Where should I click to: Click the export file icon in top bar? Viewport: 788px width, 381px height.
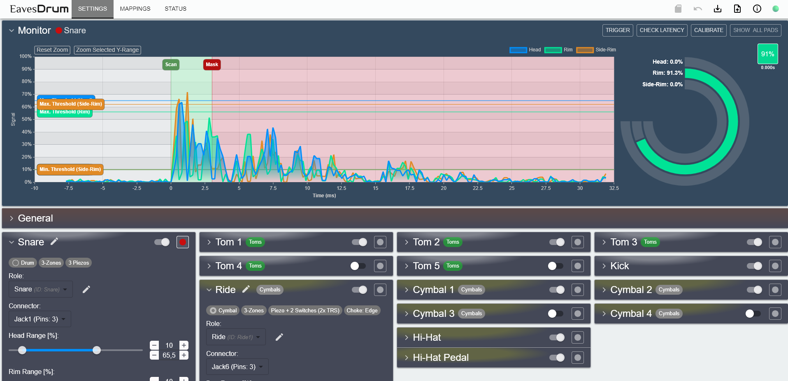point(737,9)
